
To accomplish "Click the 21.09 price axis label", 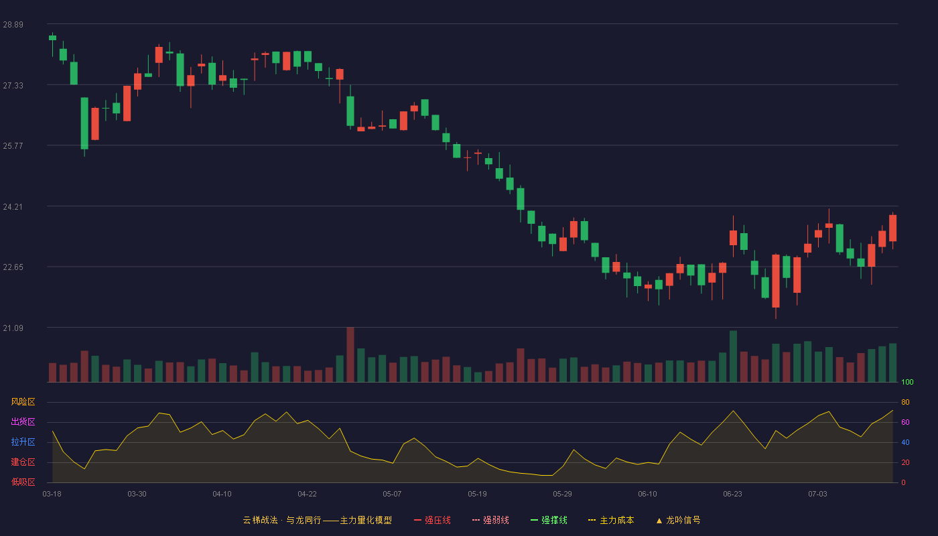I will point(13,328).
